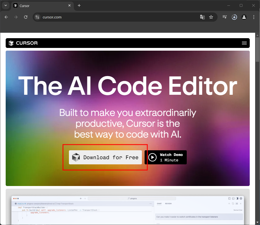Go back to the previous page
The image size is (260, 225).
[x=6, y=17]
